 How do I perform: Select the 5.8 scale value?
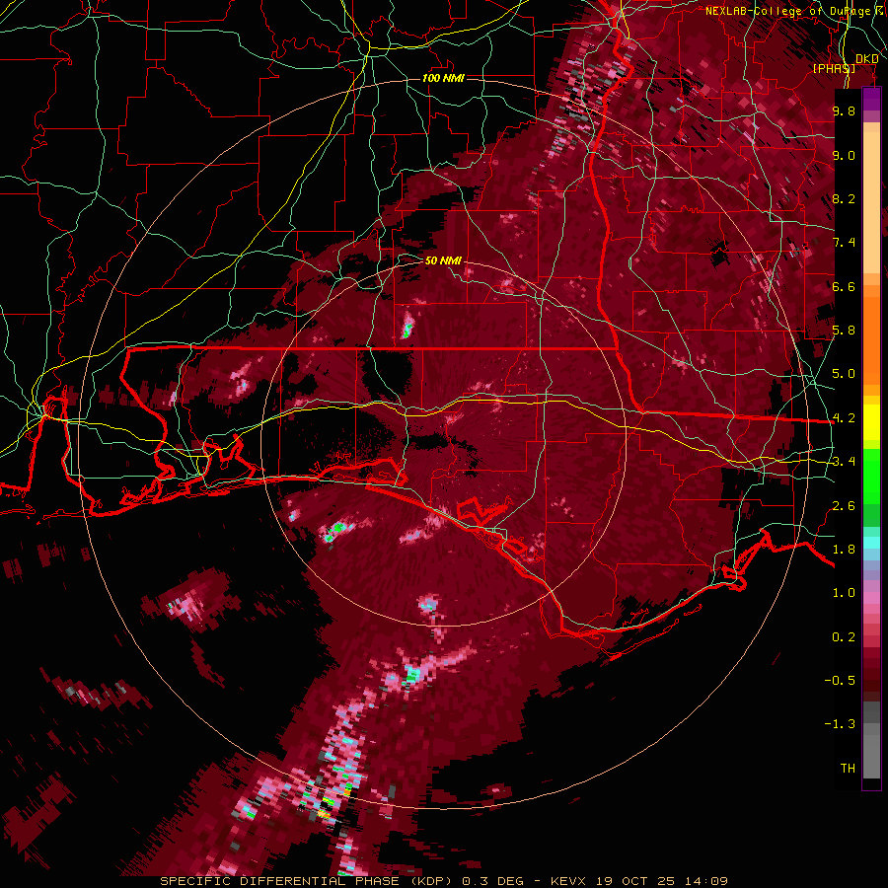pos(844,331)
